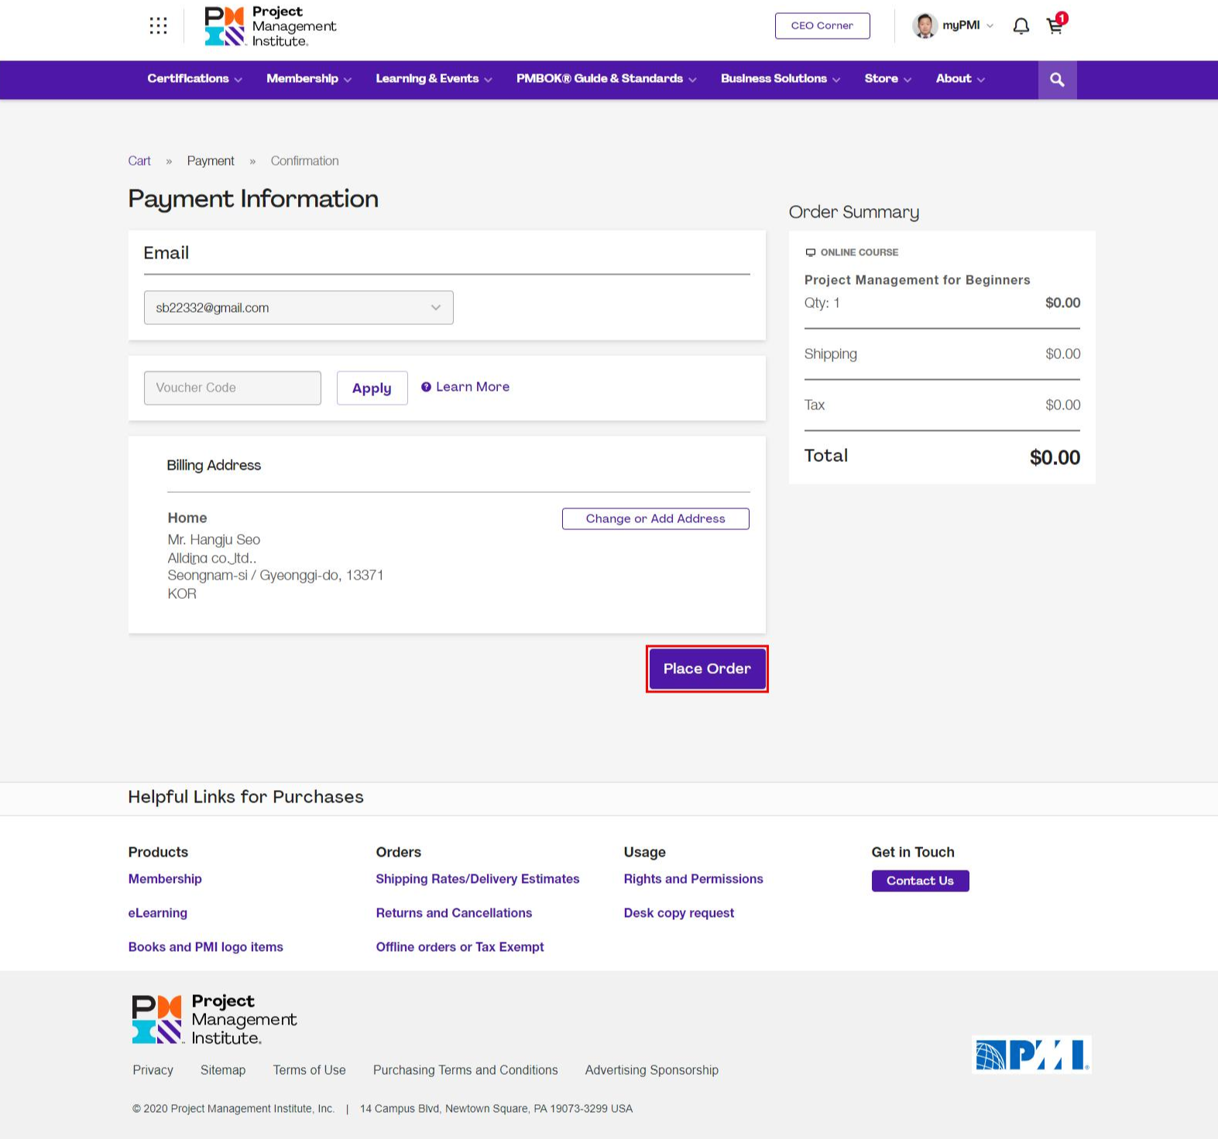Expand the Membership menu
The height and width of the screenshot is (1139, 1218).
[309, 79]
